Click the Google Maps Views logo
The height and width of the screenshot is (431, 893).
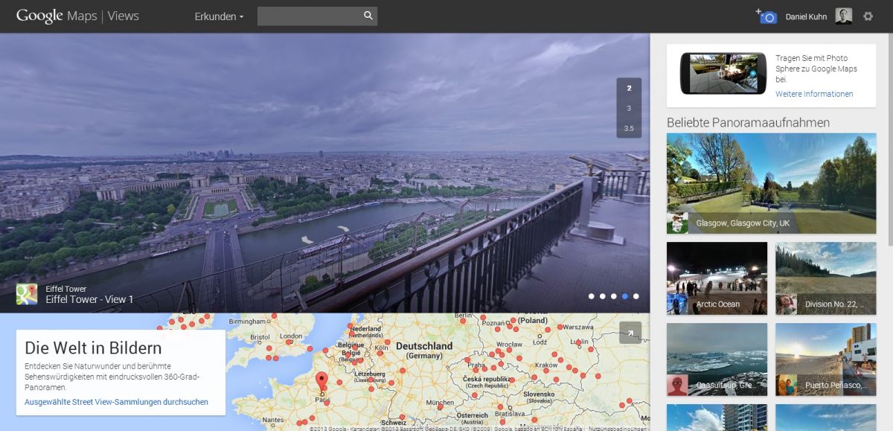click(77, 16)
